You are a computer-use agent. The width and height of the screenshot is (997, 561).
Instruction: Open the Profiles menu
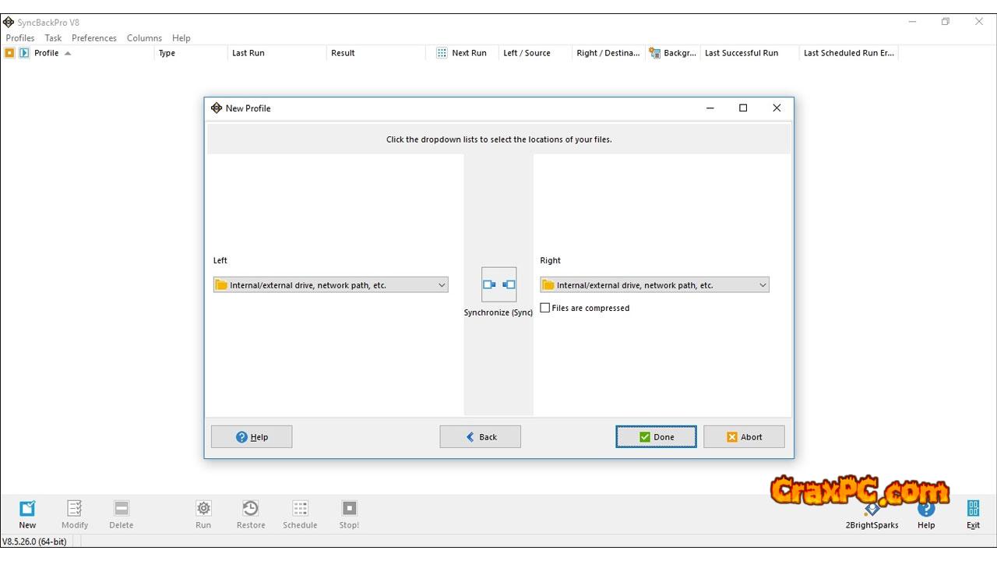click(20, 38)
